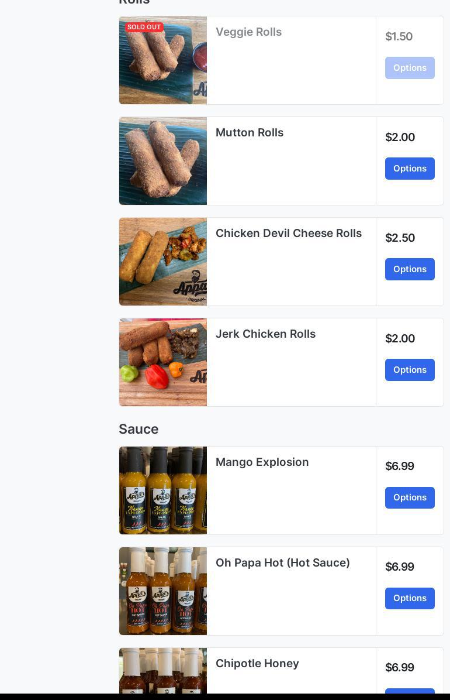
Task: Click the Chipotle Honey item title
Action: click(257, 664)
